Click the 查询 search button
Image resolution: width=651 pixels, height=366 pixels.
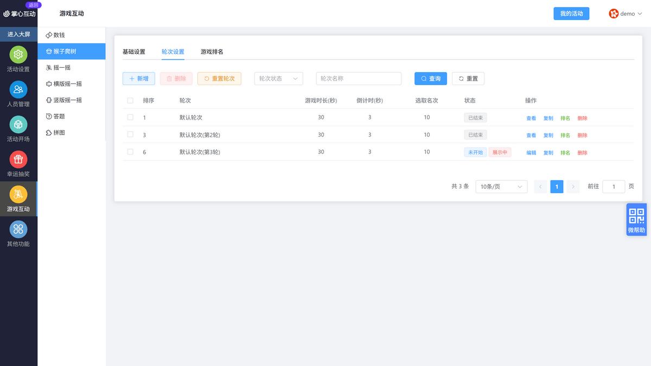[431, 79]
